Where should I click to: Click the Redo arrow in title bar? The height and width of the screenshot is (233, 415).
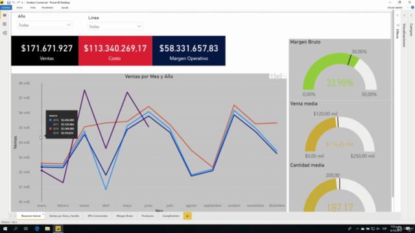(x=18, y=3)
